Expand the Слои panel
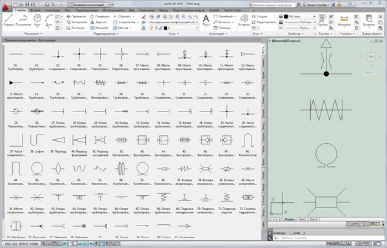The height and width of the screenshot is (248, 387). [174, 33]
